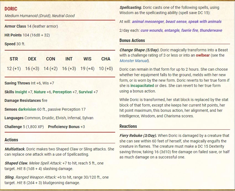Screen dimensions: 235x191
Task: Open the Survival skill link
Action: tap(85, 92)
